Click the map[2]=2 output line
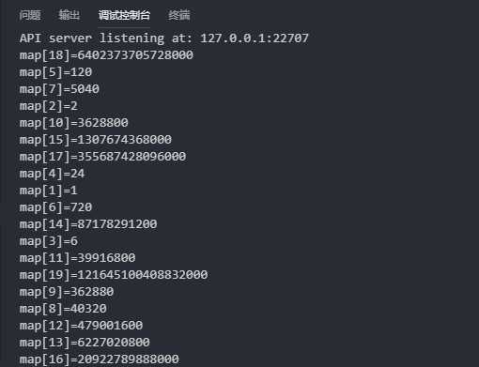Viewport: 479px width, 367px height. (x=49, y=106)
